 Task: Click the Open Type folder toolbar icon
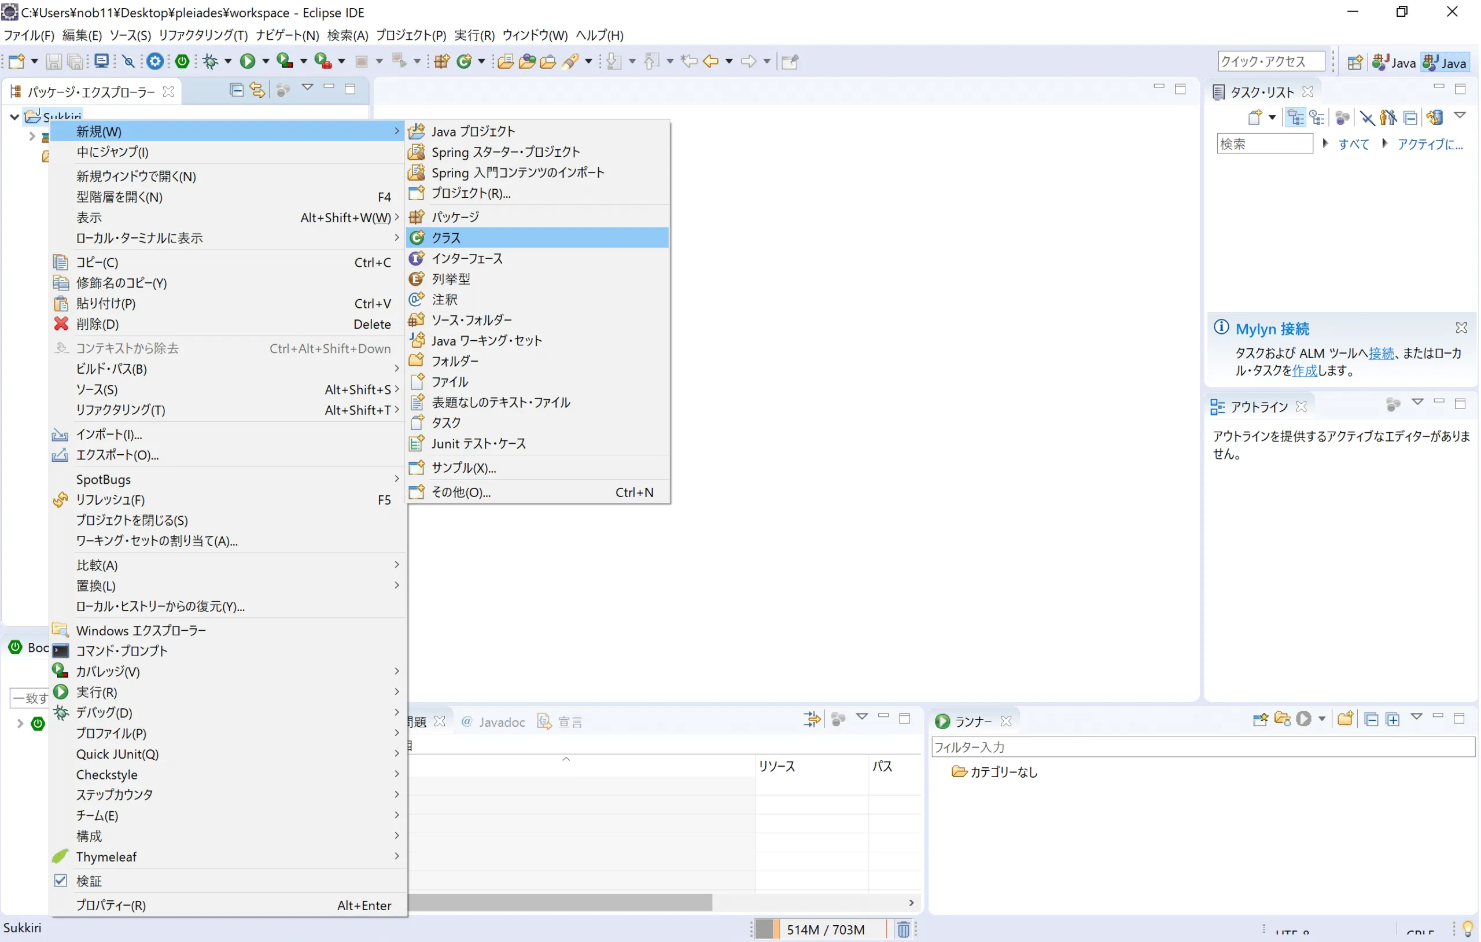(x=506, y=61)
